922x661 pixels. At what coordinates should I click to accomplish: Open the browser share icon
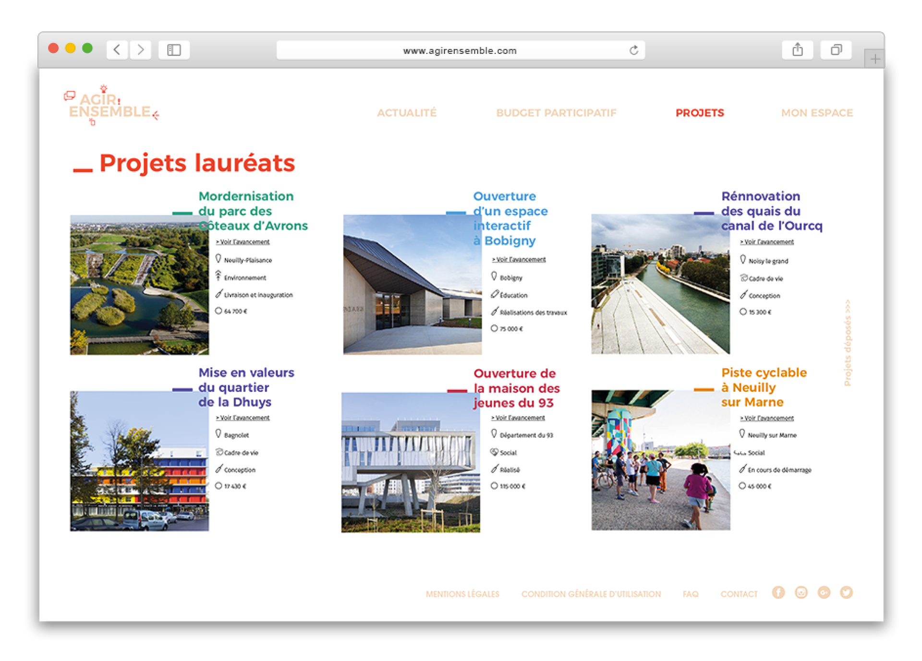pyautogui.click(x=797, y=49)
